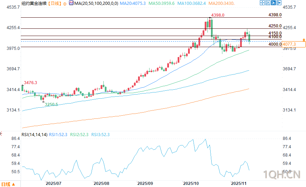Click the small icon left of the RSI panel

(1, 133)
